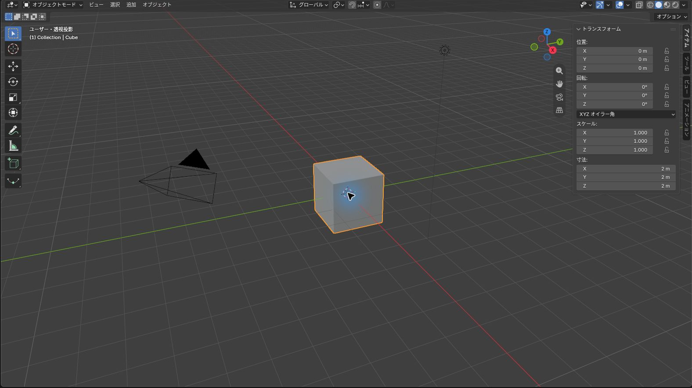Select the Measure ruler tool
This screenshot has height=388, width=692.
13,146
